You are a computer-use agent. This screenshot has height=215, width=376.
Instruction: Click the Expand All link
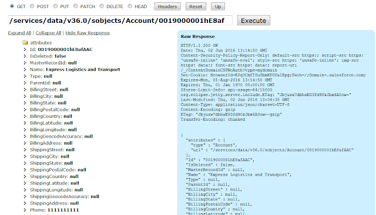coord(19,33)
